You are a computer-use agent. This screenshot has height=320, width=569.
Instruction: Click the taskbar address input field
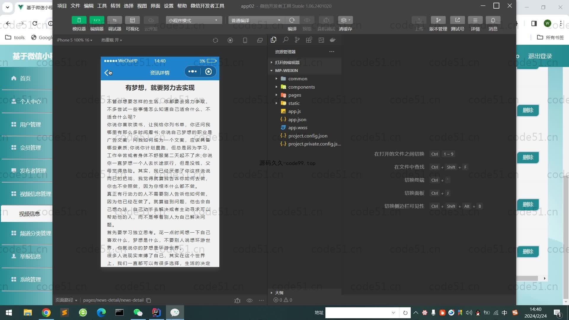[x=362, y=313]
